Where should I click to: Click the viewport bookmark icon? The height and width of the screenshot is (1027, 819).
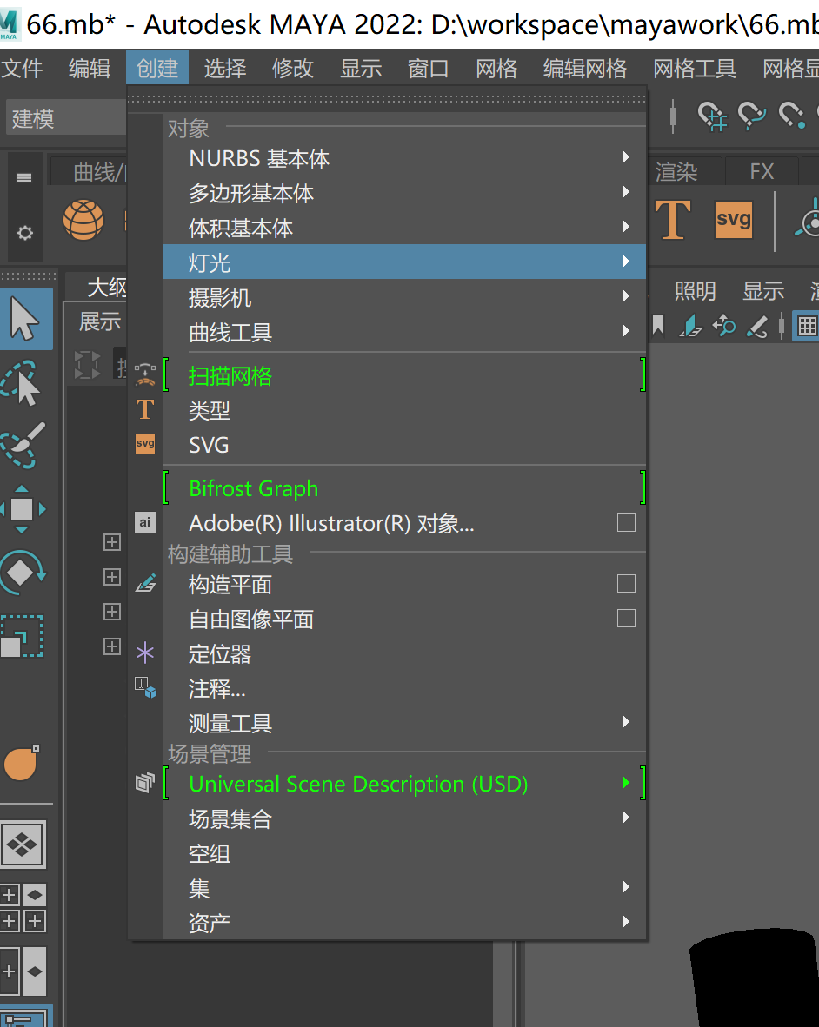point(658,326)
